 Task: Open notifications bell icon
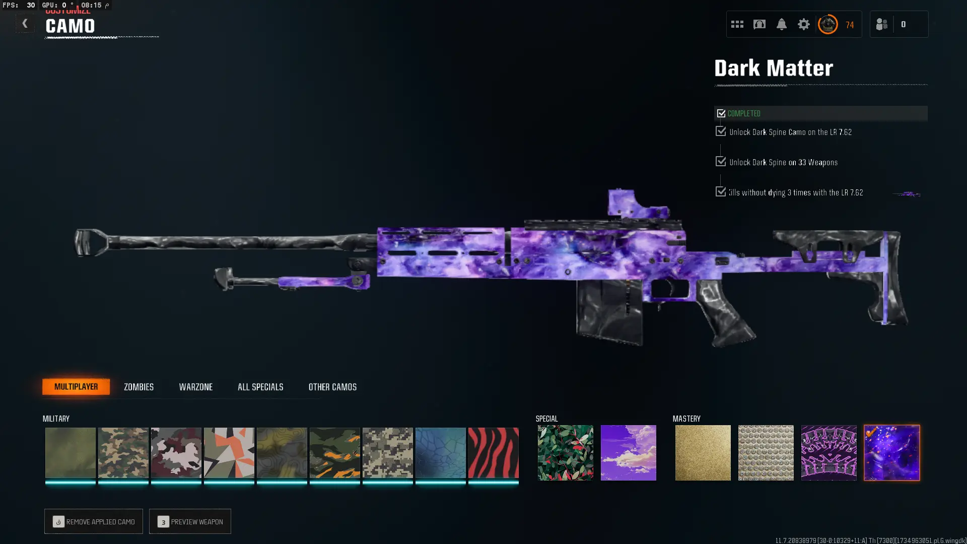point(781,24)
